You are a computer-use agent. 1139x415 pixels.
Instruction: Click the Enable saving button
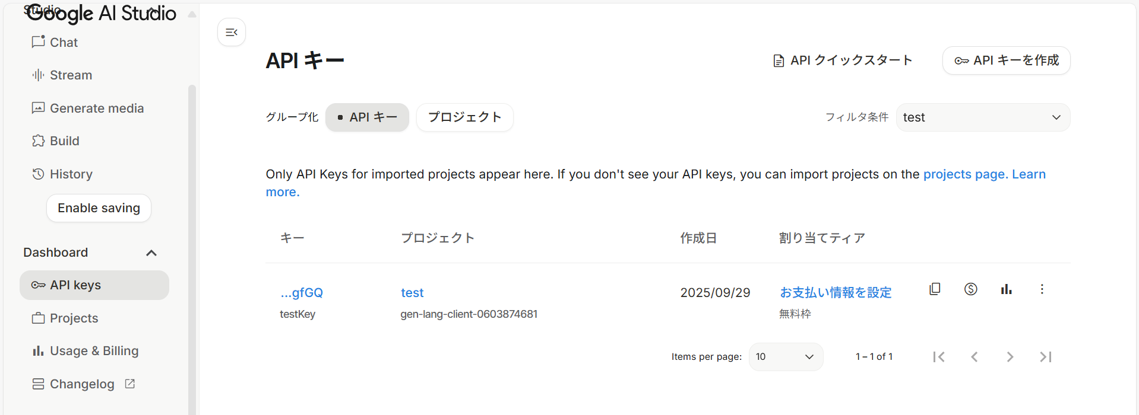(99, 208)
